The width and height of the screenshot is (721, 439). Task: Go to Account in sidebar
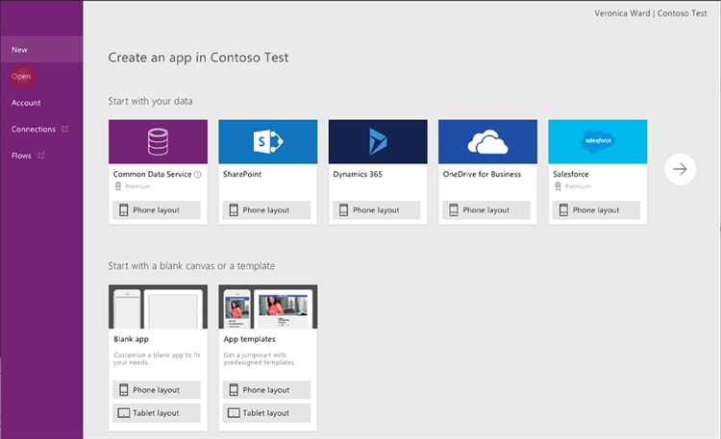[x=26, y=103]
